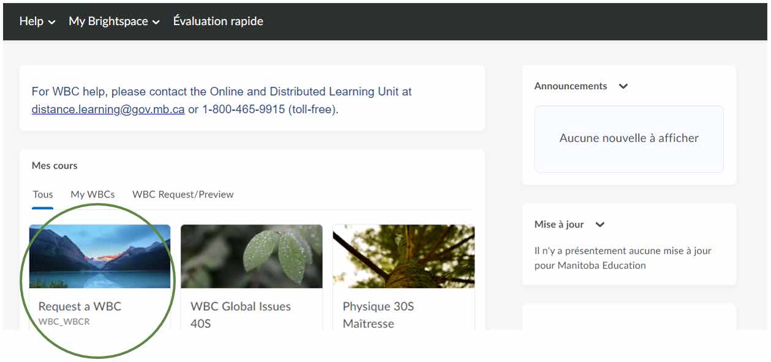Switch to the My WBCs tab

(92, 194)
